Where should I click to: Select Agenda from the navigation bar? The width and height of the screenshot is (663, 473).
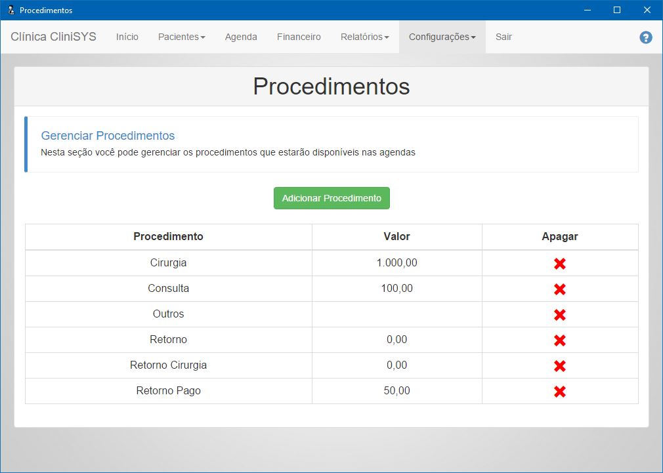(241, 37)
